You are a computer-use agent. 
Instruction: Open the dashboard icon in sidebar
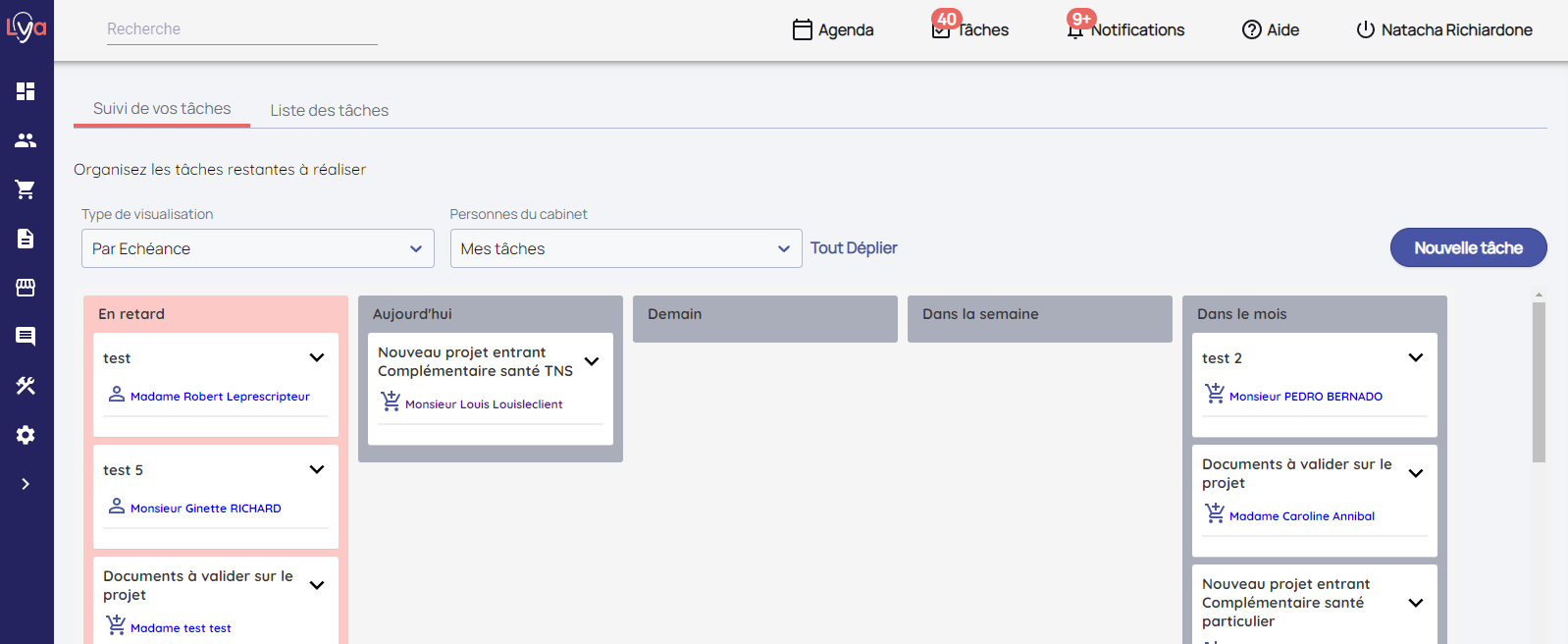pyautogui.click(x=26, y=91)
